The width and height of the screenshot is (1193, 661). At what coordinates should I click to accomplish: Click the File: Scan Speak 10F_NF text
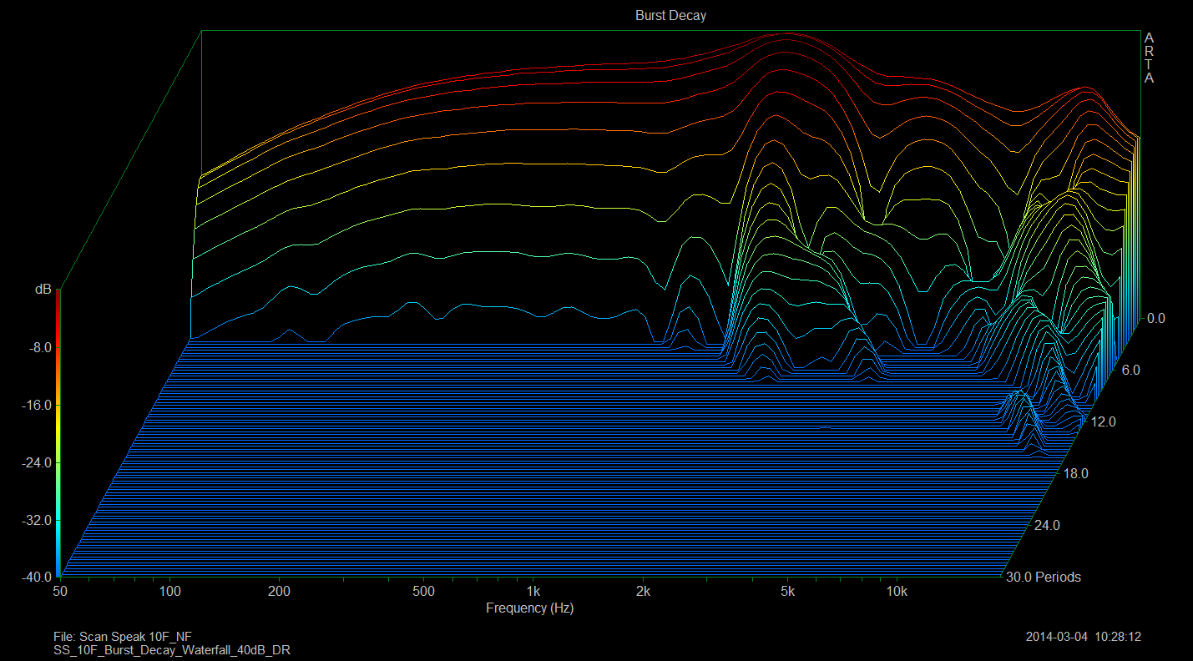tap(123, 637)
